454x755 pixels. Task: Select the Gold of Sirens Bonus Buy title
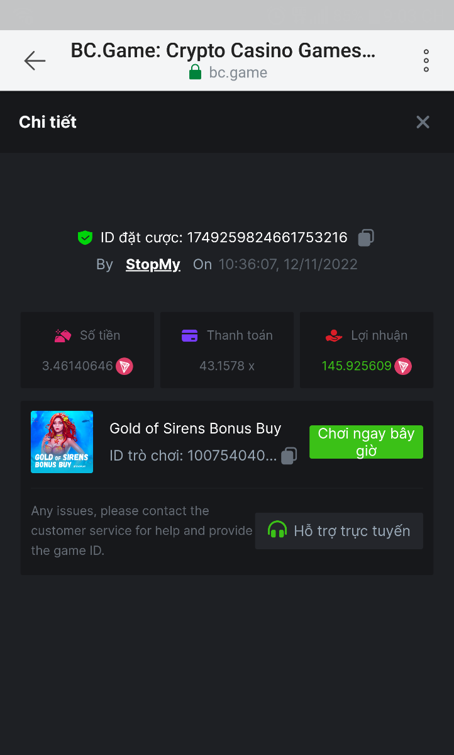tap(195, 428)
